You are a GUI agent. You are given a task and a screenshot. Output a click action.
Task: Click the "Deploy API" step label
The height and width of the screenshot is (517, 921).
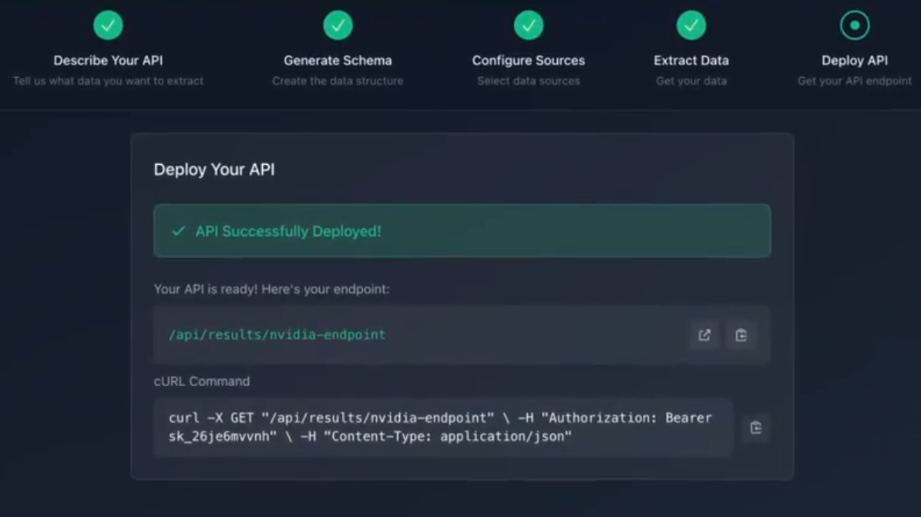tap(854, 60)
